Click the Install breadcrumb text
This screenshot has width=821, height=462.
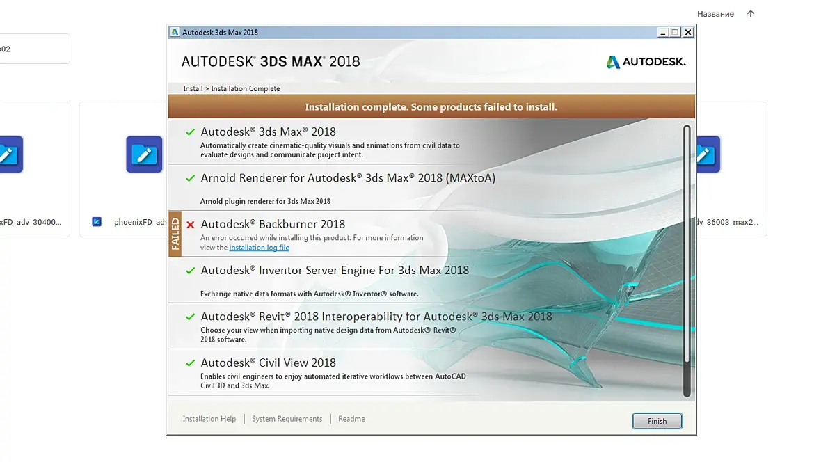coord(193,88)
